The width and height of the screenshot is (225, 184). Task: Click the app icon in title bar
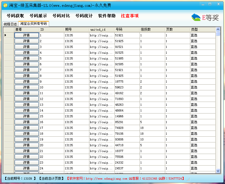pyautogui.click(x=5, y=5)
